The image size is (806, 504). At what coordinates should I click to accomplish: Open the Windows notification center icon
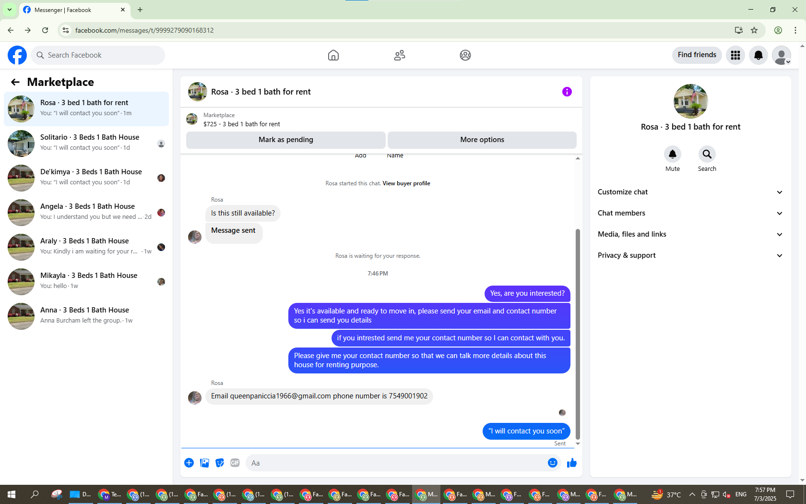coord(790,494)
